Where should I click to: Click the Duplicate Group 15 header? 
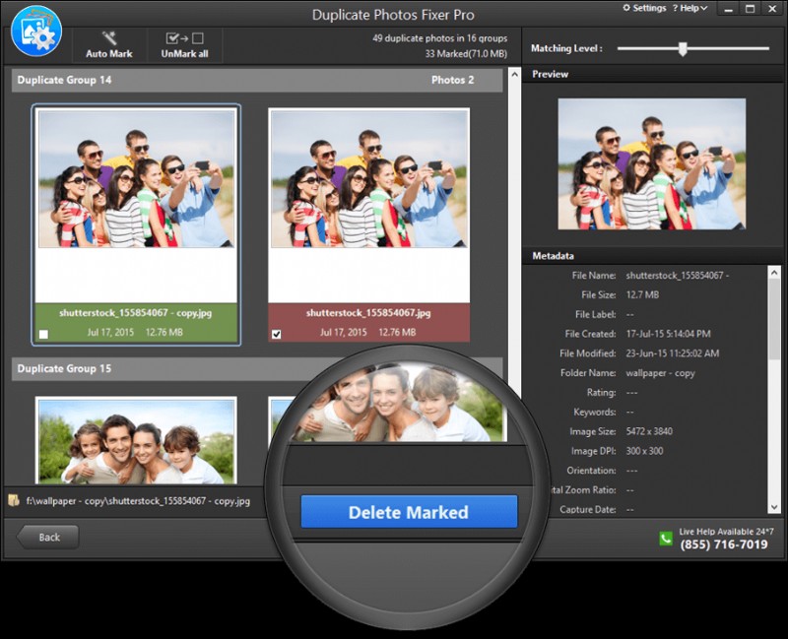point(257,368)
